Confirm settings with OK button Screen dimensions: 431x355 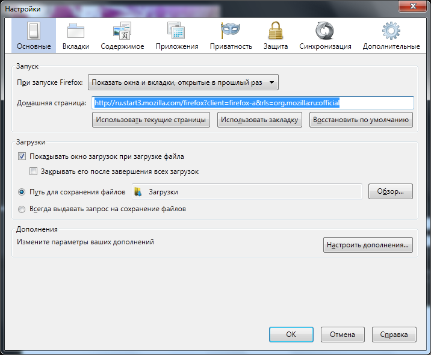click(x=291, y=335)
